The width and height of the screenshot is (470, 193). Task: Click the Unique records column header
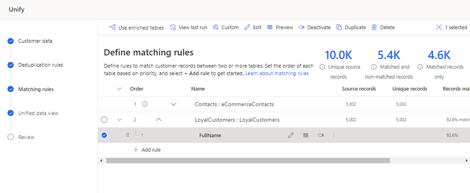(x=410, y=89)
